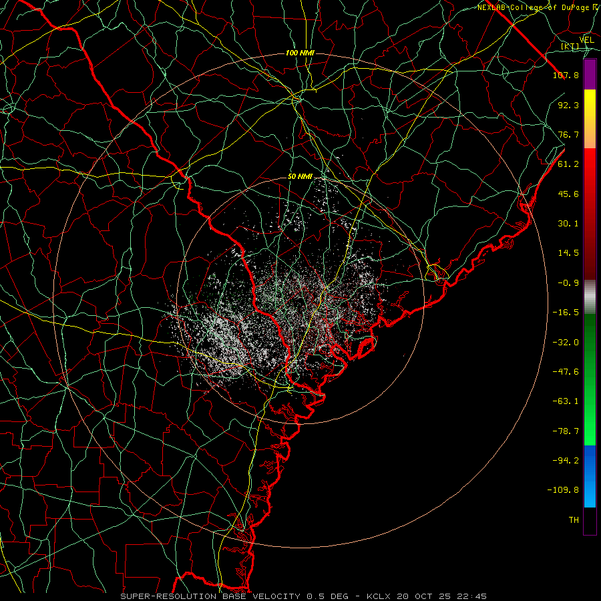Select the -32.0 scale value
601x601 pixels.
(x=566, y=343)
